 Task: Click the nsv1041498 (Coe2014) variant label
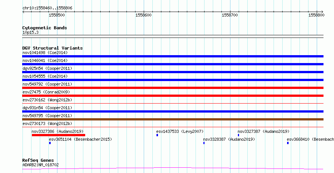45,53
